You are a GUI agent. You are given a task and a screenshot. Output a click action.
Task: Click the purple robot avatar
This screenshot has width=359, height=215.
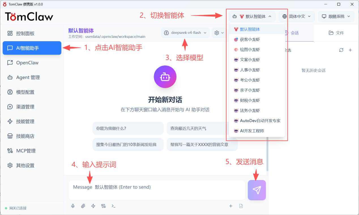[x=165, y=77]
